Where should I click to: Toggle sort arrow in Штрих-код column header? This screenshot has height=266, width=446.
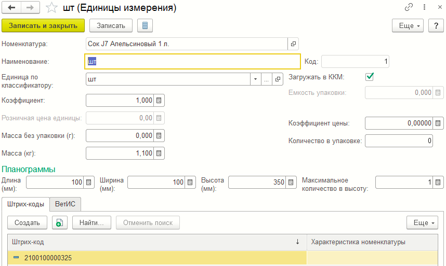click(x=297, y=242)
